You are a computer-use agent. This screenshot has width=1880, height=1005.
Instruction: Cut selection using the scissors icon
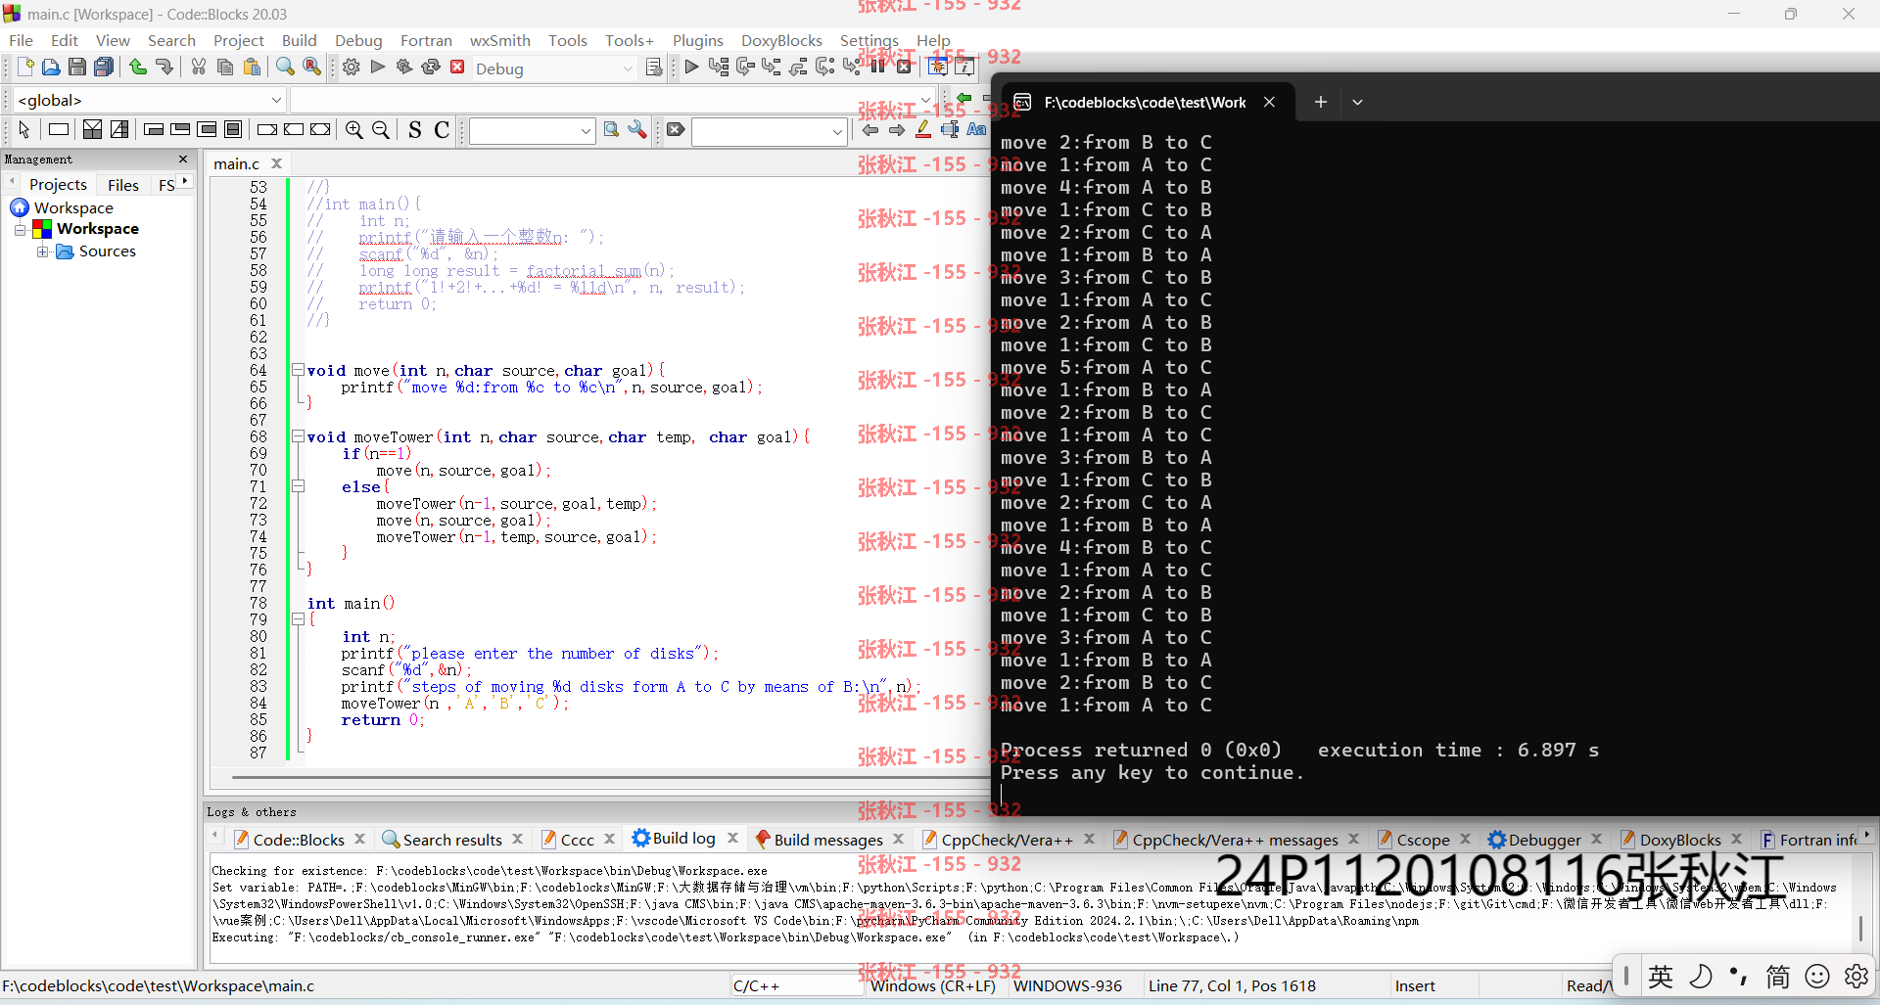point(199,68)
